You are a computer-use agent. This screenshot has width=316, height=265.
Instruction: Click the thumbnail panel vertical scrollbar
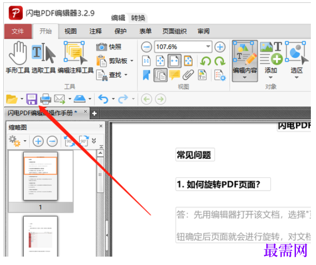100,202
